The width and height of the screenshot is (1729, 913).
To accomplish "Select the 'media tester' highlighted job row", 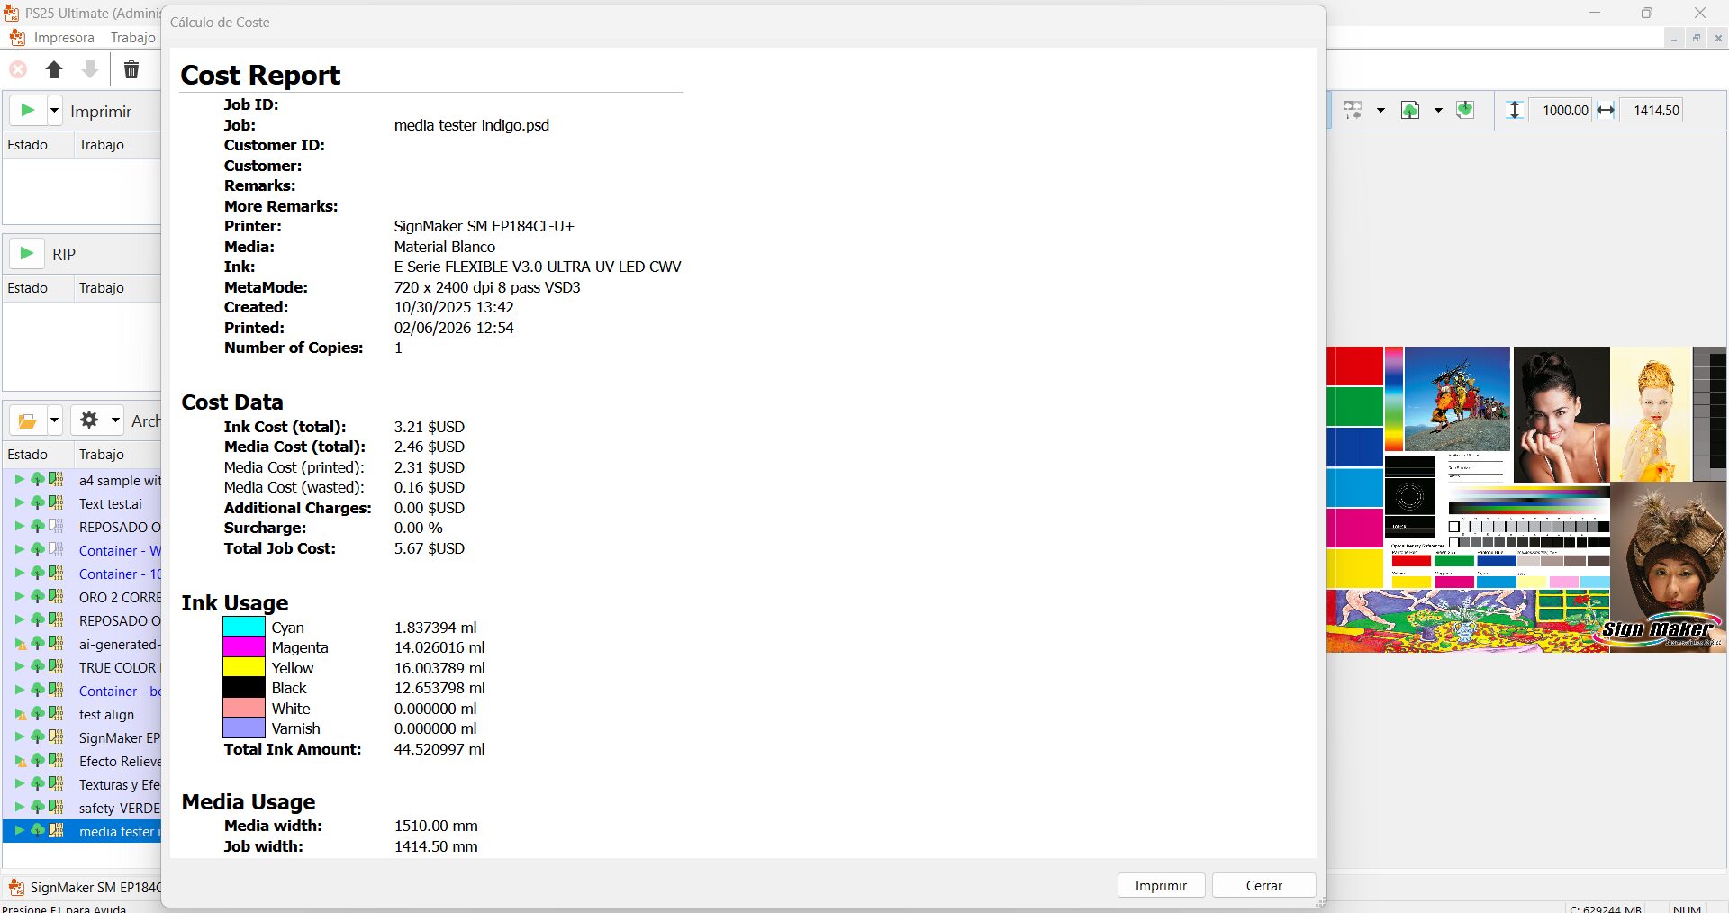I will [x=83, y=831].
